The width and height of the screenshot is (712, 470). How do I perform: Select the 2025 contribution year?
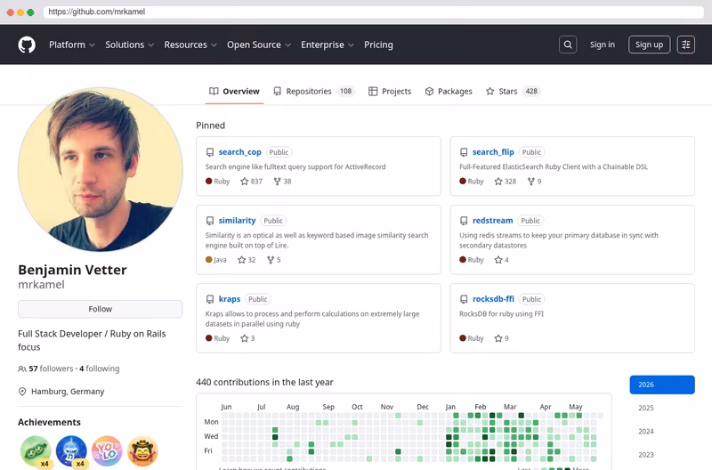pyautogui.click(x=662, y=408)
